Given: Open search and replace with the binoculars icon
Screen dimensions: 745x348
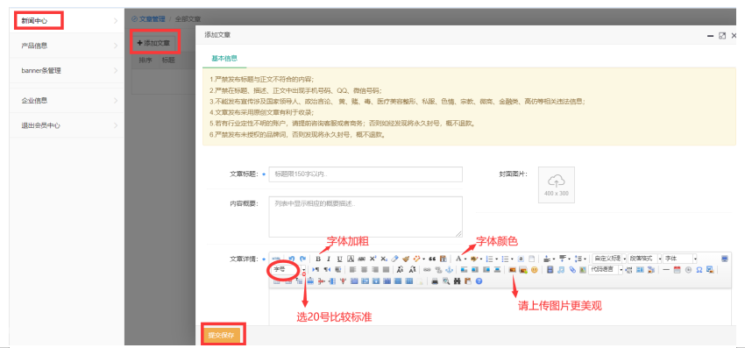Looking at the screenshot, I should pos(457,281).
